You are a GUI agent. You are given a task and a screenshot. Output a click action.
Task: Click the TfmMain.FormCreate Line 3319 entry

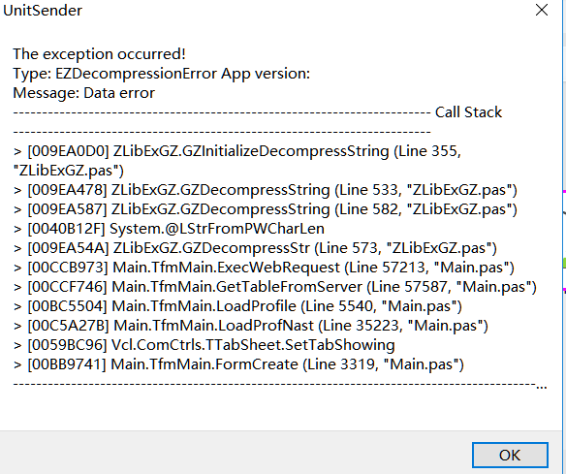tap(238, 364)
